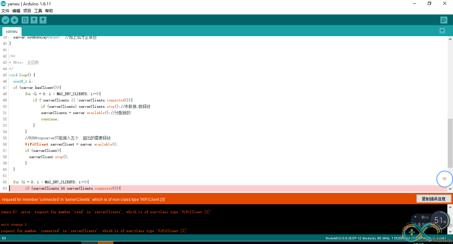453x244 pixels.
Task: Click the Upload arrow button
Action: tap(14, 20)
